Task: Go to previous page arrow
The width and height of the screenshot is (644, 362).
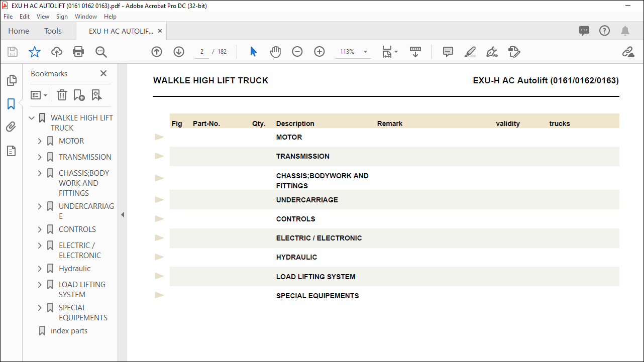Action: pyautogui.click(x=157, y=52)
